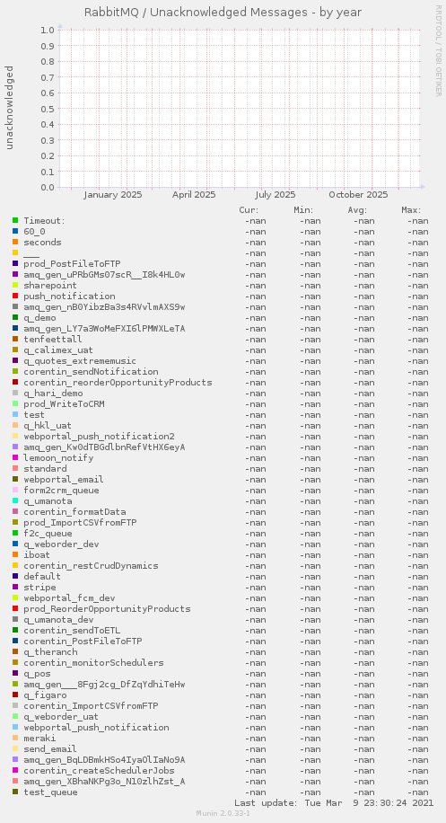Click the q_quotes_extrememusic entry

point(80,360)
